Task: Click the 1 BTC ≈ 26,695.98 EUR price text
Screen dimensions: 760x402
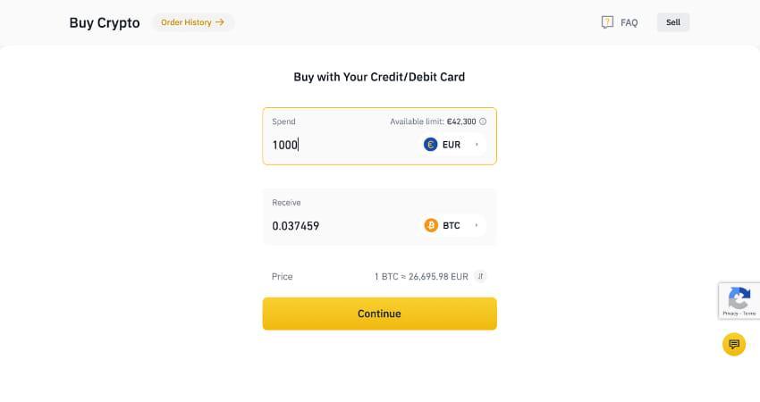Action: click(421, 277)
